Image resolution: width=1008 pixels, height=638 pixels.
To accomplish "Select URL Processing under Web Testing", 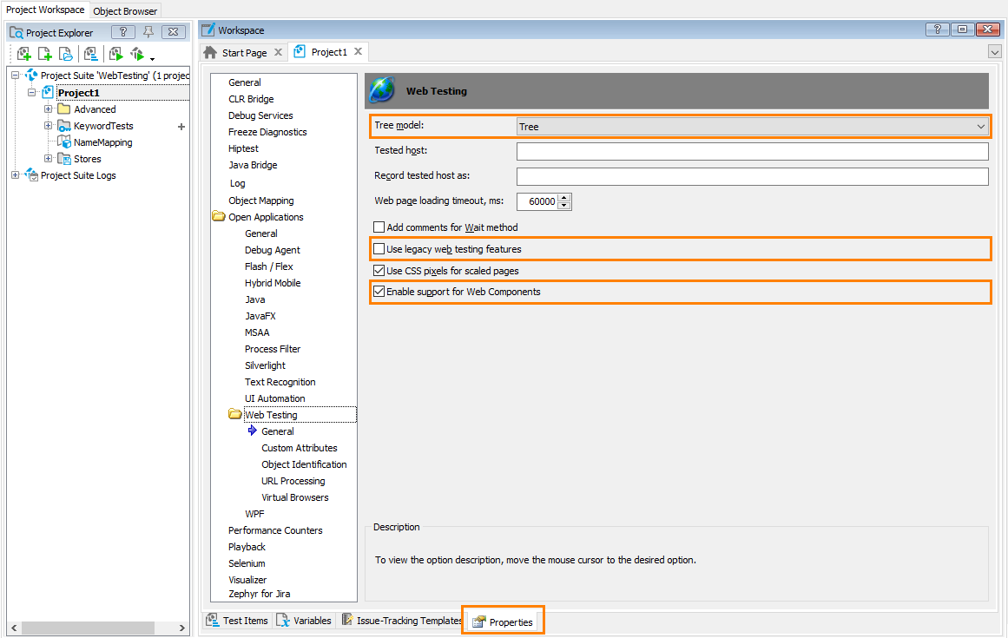I will 293,480.
